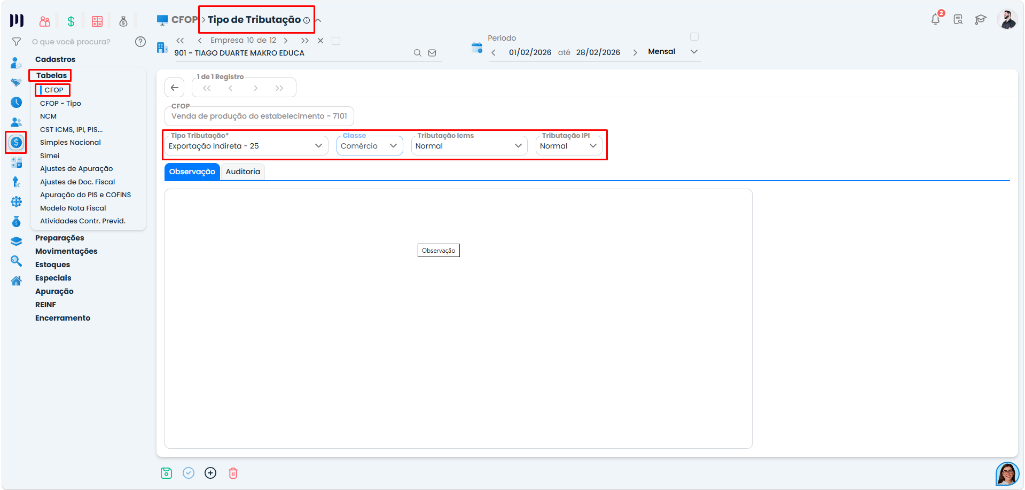Open the Mensal period type dropdown
1025x490 pixels.
pos(672,52)
